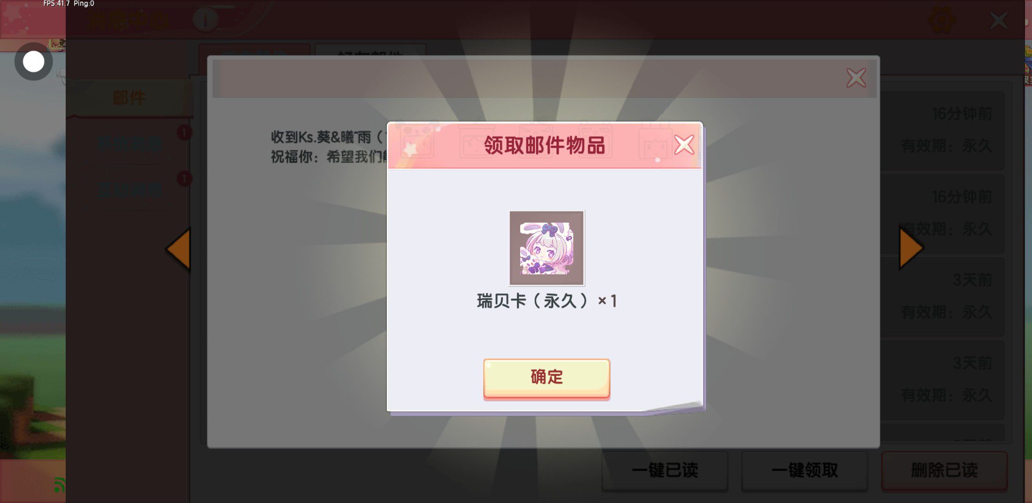Select the third sidebar message category
Screen dimensions: 1032x503
pos(130,190)
